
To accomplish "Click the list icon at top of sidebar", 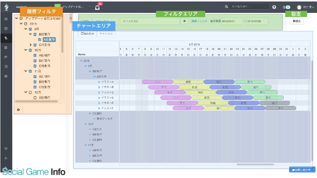I will click(x=6, y=19).
